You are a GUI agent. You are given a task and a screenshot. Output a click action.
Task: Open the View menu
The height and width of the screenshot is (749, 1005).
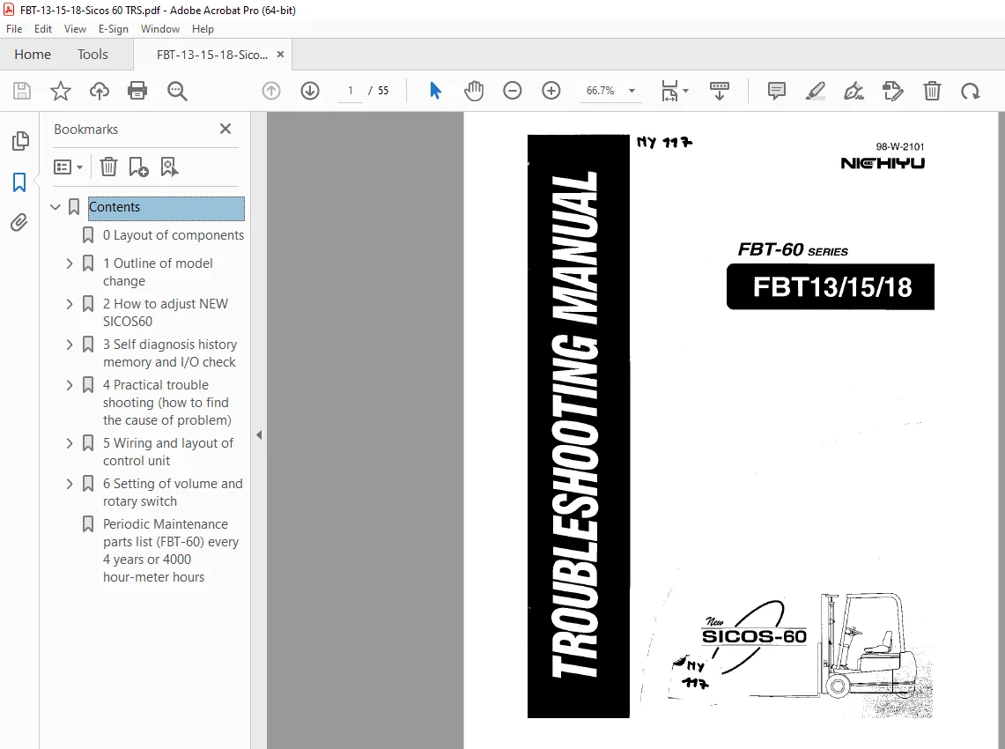[x=75, y=29]
